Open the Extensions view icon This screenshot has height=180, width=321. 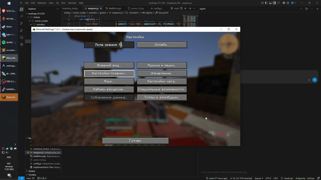pyautogui.click(x=22, y=44)
